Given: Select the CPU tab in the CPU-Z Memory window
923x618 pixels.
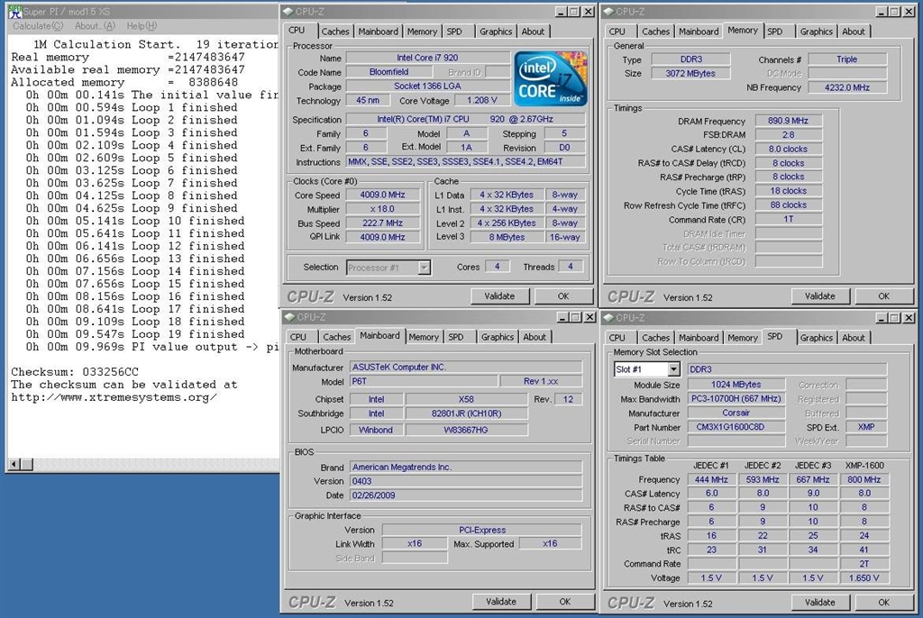Looking at the screenshot, I should 617,32.
